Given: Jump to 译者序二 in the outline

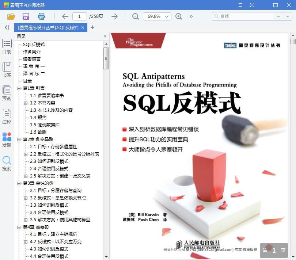Looking at the screenshot, I should click(34, 74).
